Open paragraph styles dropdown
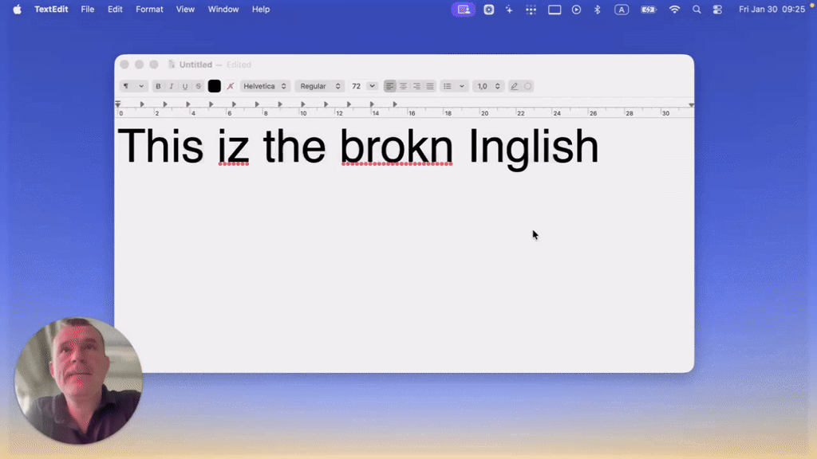The height and width of the screenshot is (459, 817). coord(133,86)
